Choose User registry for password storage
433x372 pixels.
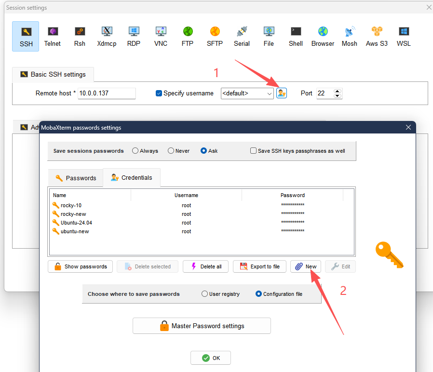coord(204,293)
